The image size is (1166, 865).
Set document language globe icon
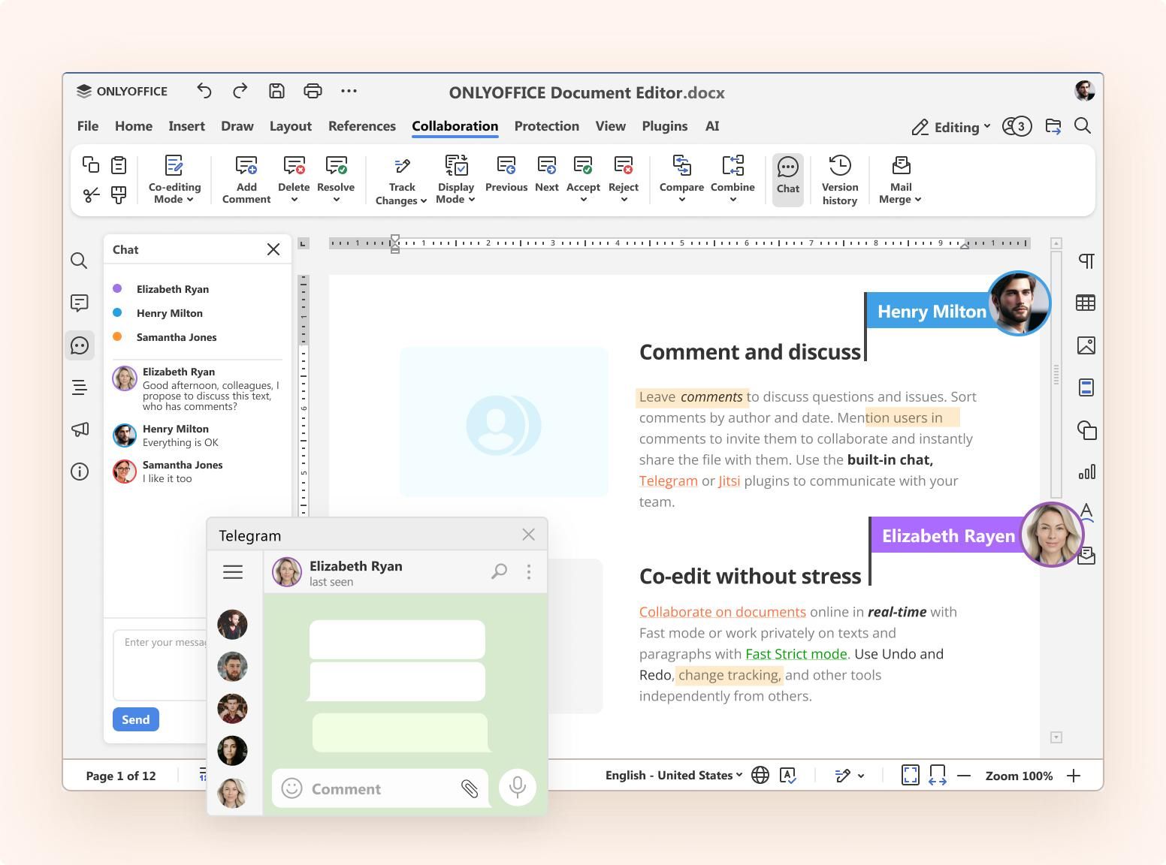760,775
